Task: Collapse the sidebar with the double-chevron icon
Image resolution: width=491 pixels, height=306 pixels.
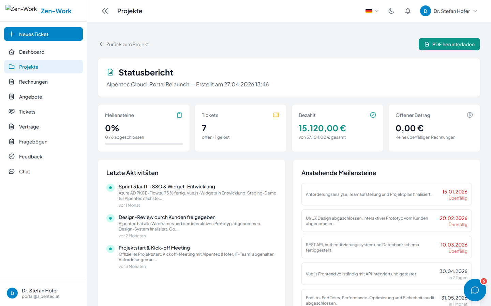Action: pyautogui.click(x=105, y=11)
